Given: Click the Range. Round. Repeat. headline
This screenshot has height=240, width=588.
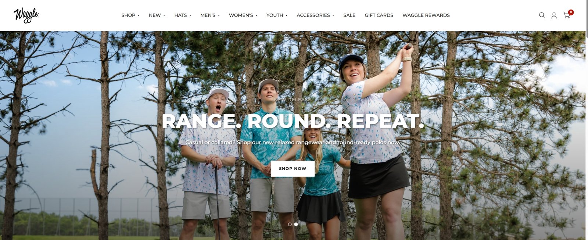Looking at the screenshot, I should pyautogui.click(x=293, y=121).
